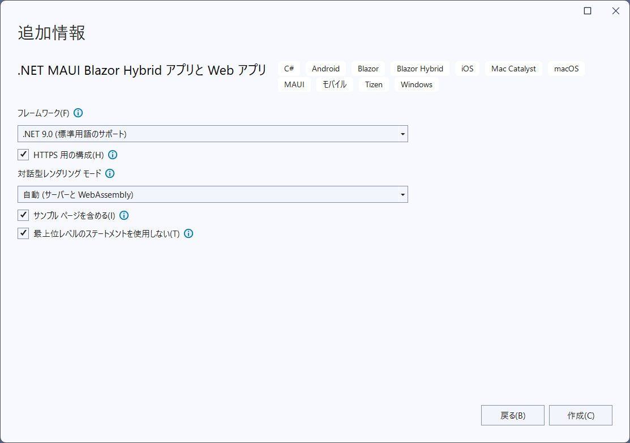Click the フレームワーク(F) label
Viewport: 630px width, 443px height.
[44, 113]
